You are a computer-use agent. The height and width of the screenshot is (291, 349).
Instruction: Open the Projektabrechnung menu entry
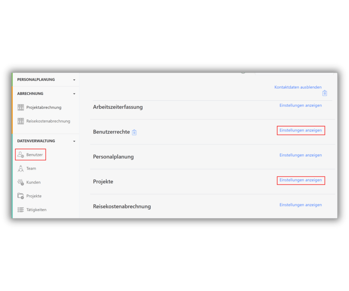pos(44,108)
